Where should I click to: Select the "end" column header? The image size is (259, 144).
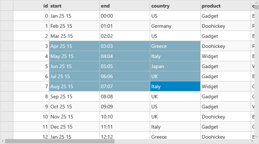(125, 6)
